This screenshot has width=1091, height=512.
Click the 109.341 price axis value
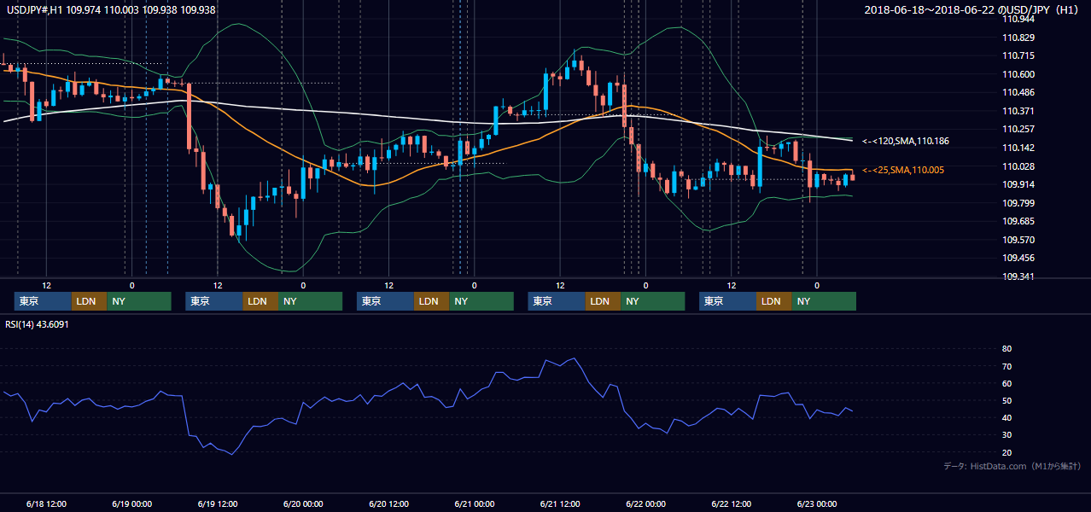(1018, 276)
